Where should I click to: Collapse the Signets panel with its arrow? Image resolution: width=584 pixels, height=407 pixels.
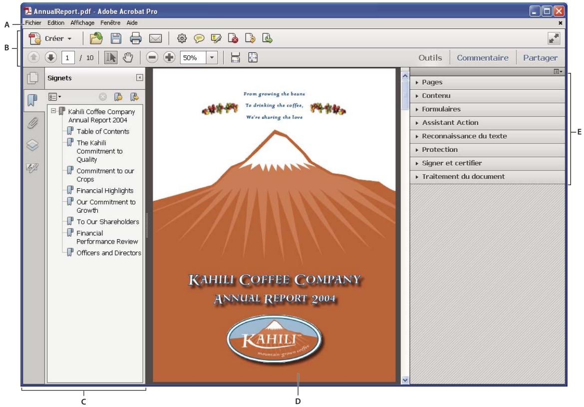tap(139, 77)
